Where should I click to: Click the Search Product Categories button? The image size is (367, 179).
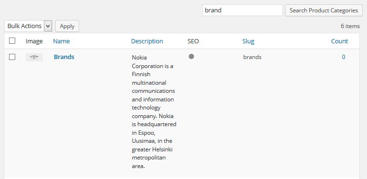point(324,10)
